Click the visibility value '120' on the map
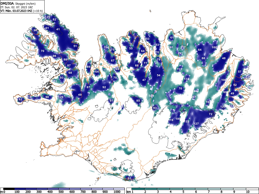Viewport: 259px width, 194px height. [223, 107]
